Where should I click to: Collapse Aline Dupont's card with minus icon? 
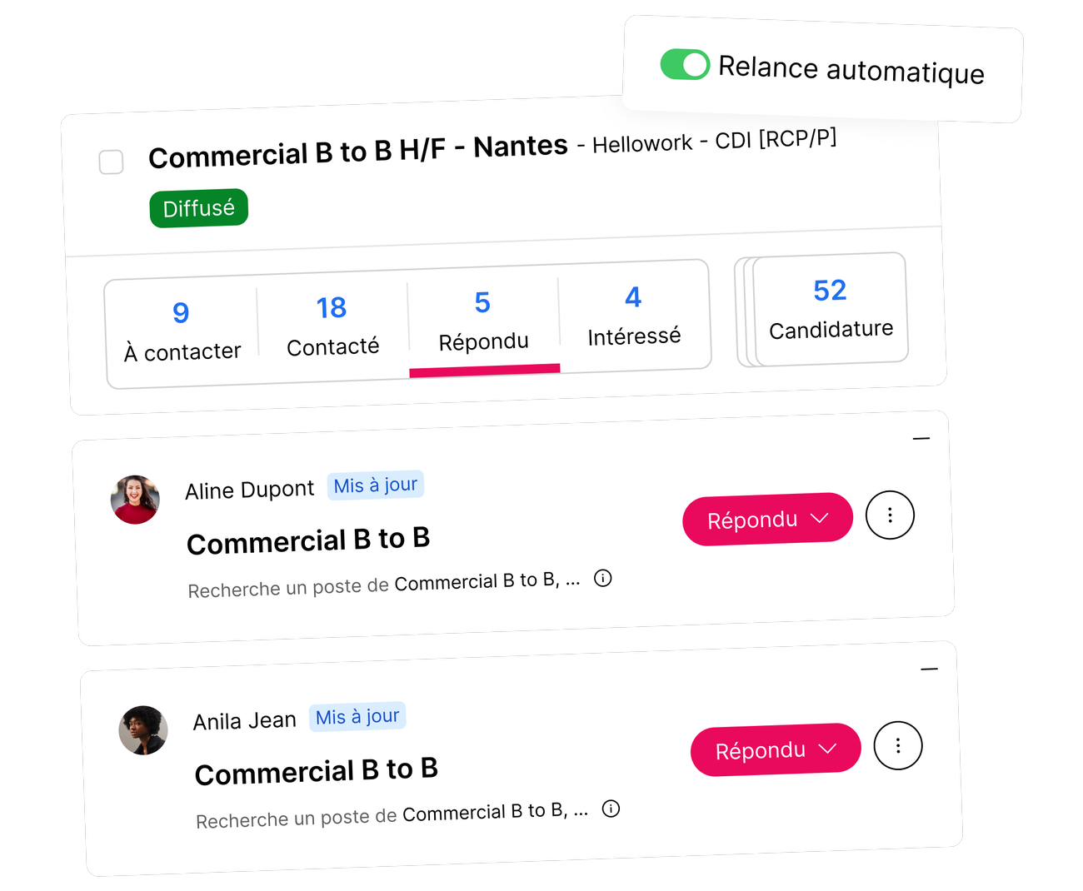(921, 438)
